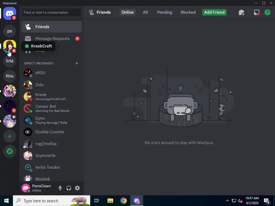275x206 pixels.
Task: Open the Windows notification center
Action: pyautogui.click(x=267, y=201)
